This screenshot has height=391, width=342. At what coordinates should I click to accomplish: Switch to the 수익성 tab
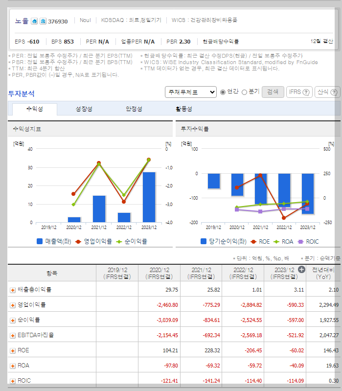point(35,109)
